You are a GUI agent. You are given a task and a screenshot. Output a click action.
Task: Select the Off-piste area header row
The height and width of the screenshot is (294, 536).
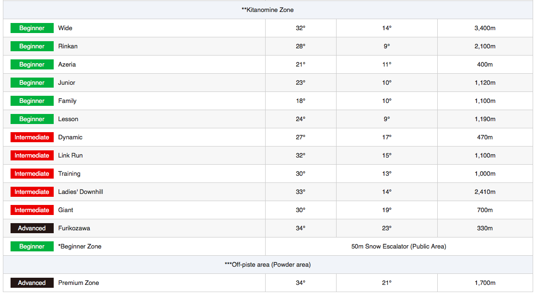click(268, 265)
